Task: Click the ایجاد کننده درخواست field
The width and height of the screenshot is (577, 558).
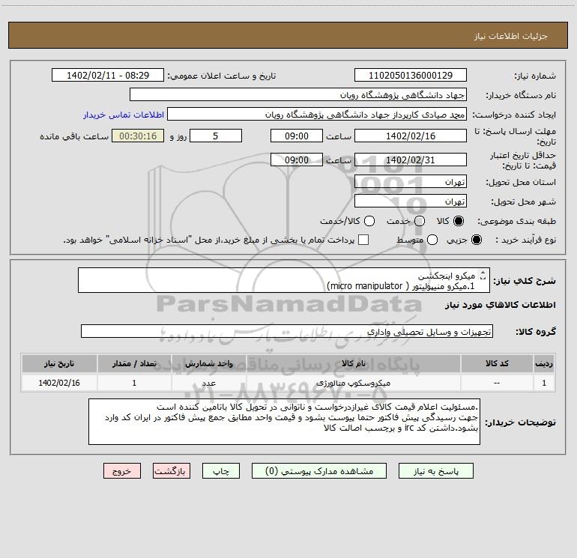Action: tap(317, 115)
